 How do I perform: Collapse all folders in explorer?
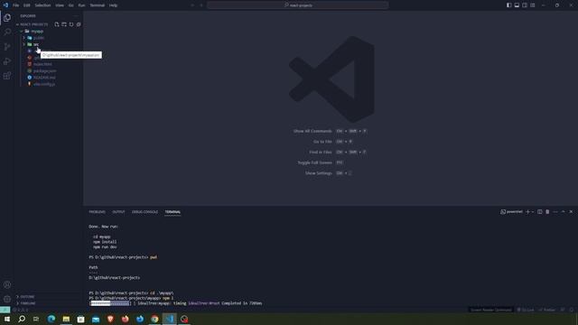(79, 24)
